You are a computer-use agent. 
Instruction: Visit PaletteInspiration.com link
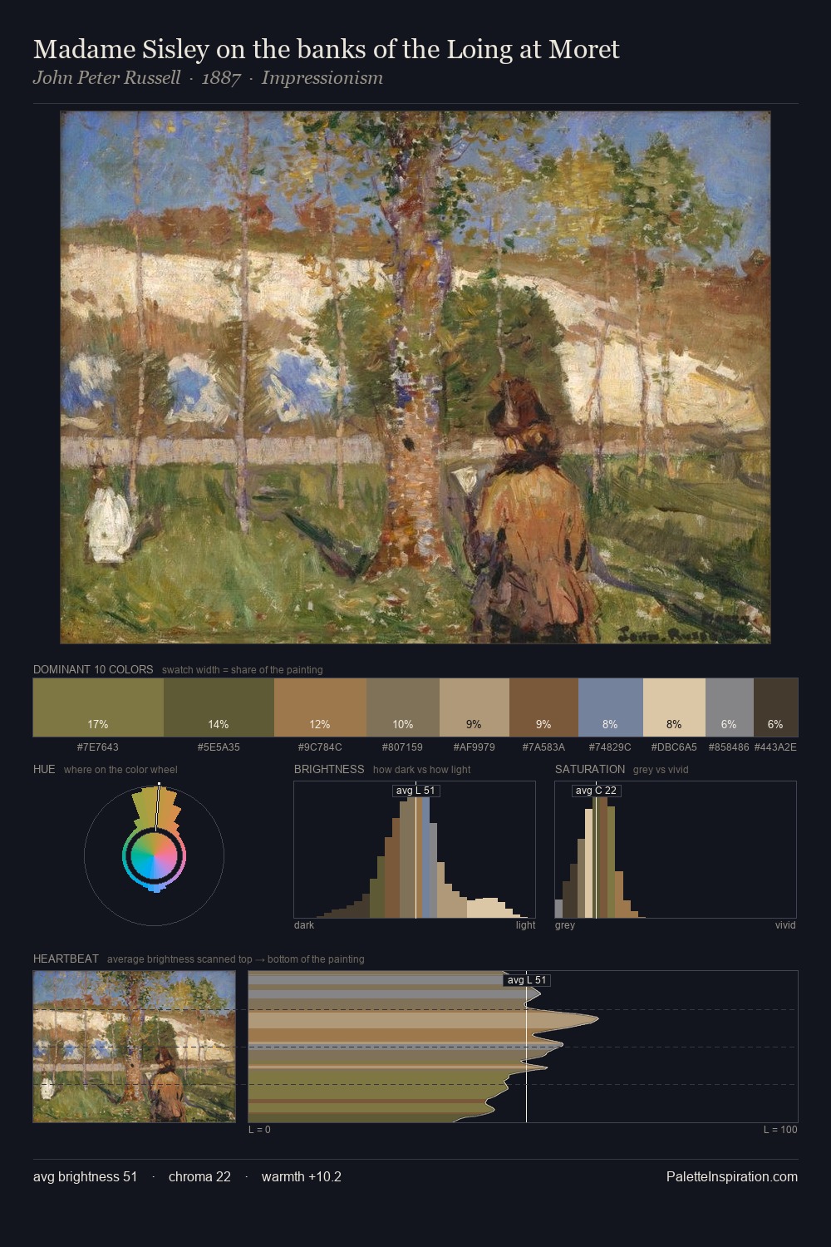(732, 1176)
